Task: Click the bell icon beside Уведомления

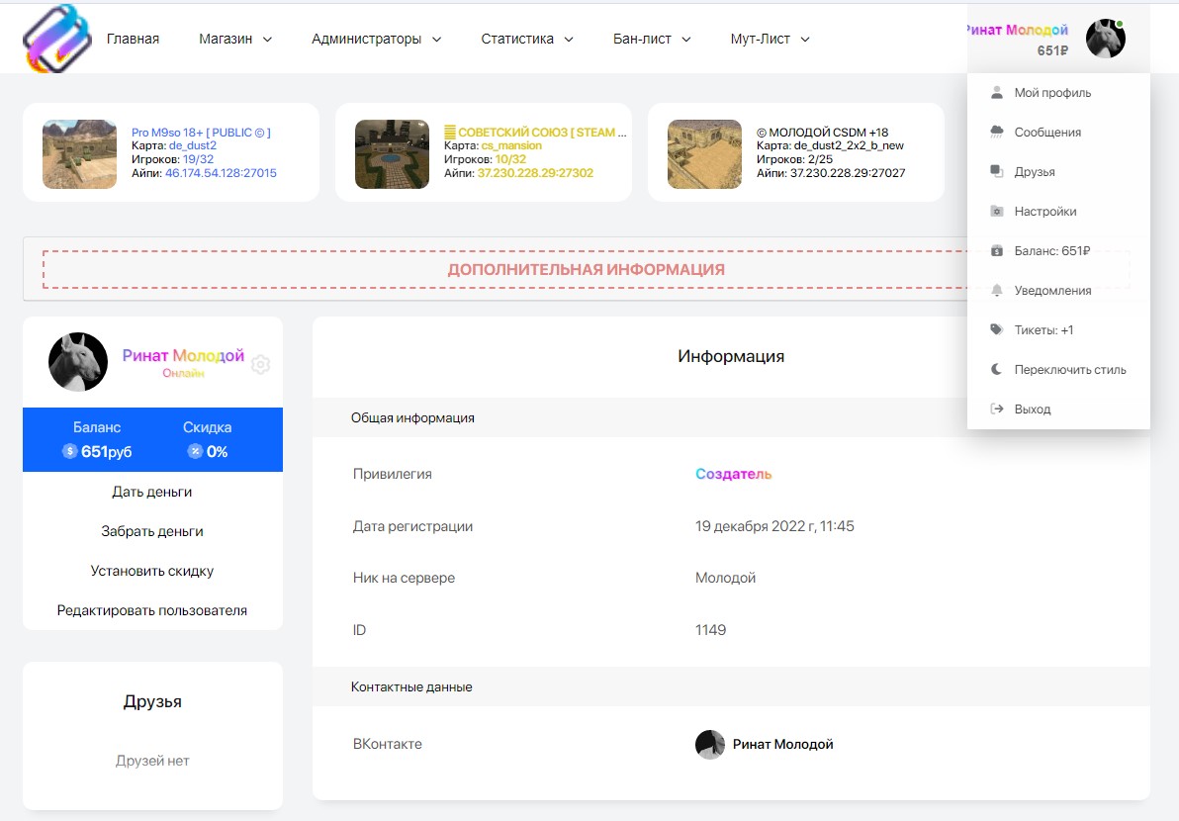Action: click(997, 291)
